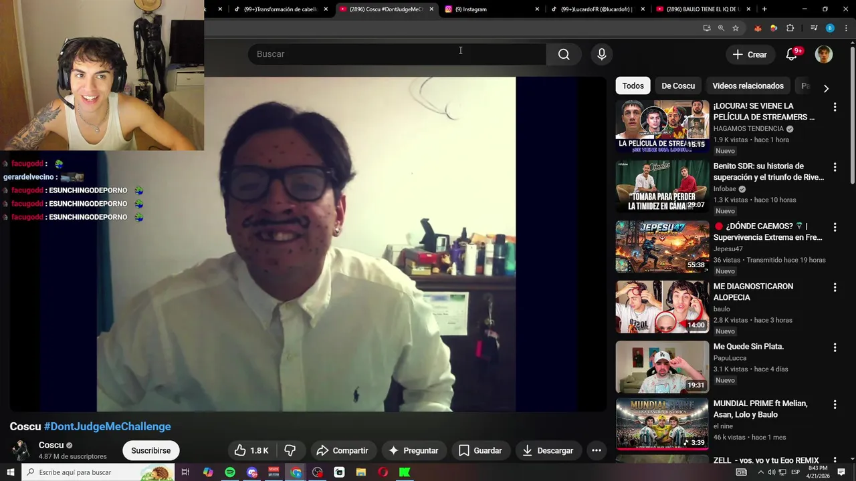Click the YouTube Buscar search field
Screen dimensions: 856x481
point(397,54)
